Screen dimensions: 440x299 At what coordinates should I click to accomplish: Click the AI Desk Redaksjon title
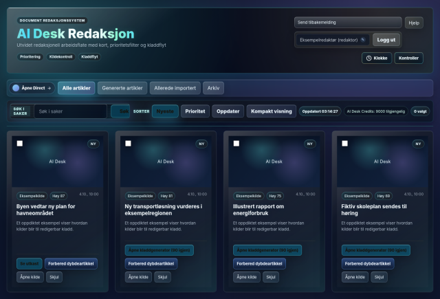[76, 34]
